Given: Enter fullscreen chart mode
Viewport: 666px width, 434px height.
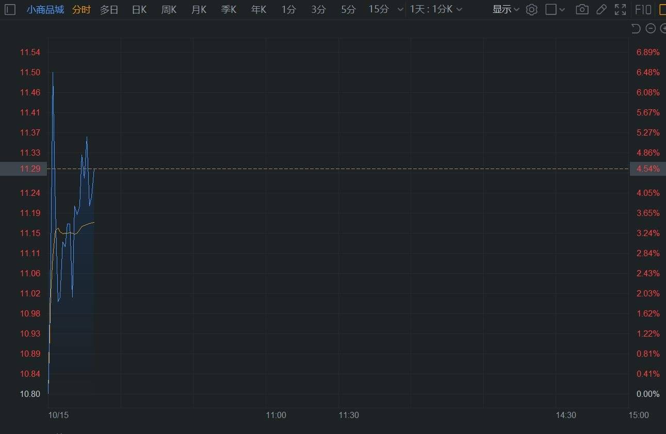Looking at the screenshot, I should point(621,9).
